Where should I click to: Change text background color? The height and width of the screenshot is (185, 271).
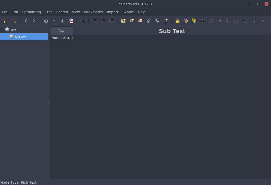[194, 21]
